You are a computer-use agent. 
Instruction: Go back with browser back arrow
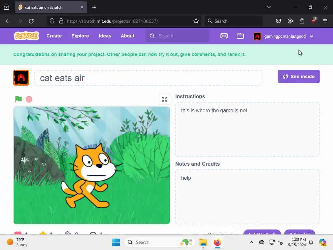tap(8, 21)
